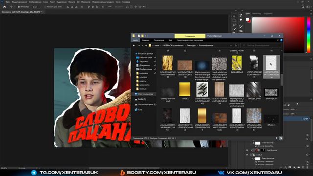The width and height of the screenshot is (313, 176).
Task: Toggle the Автовыбор checkbox
Action: tap(19, 7)
